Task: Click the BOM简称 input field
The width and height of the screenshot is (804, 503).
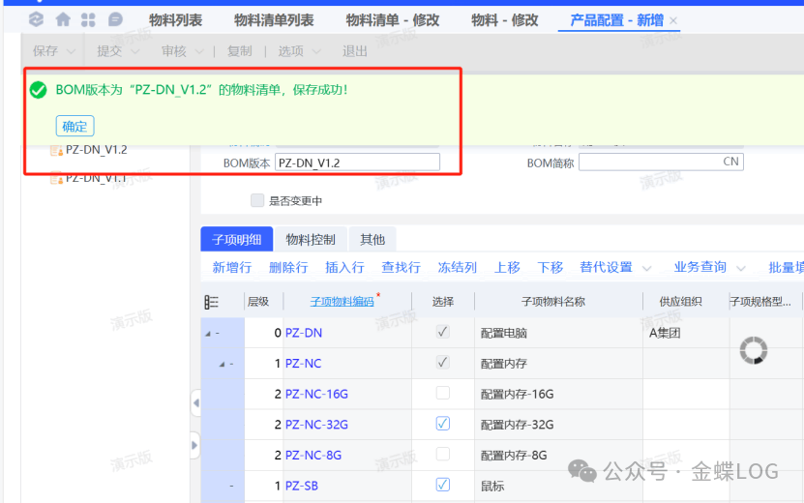Action: point(648,163)
